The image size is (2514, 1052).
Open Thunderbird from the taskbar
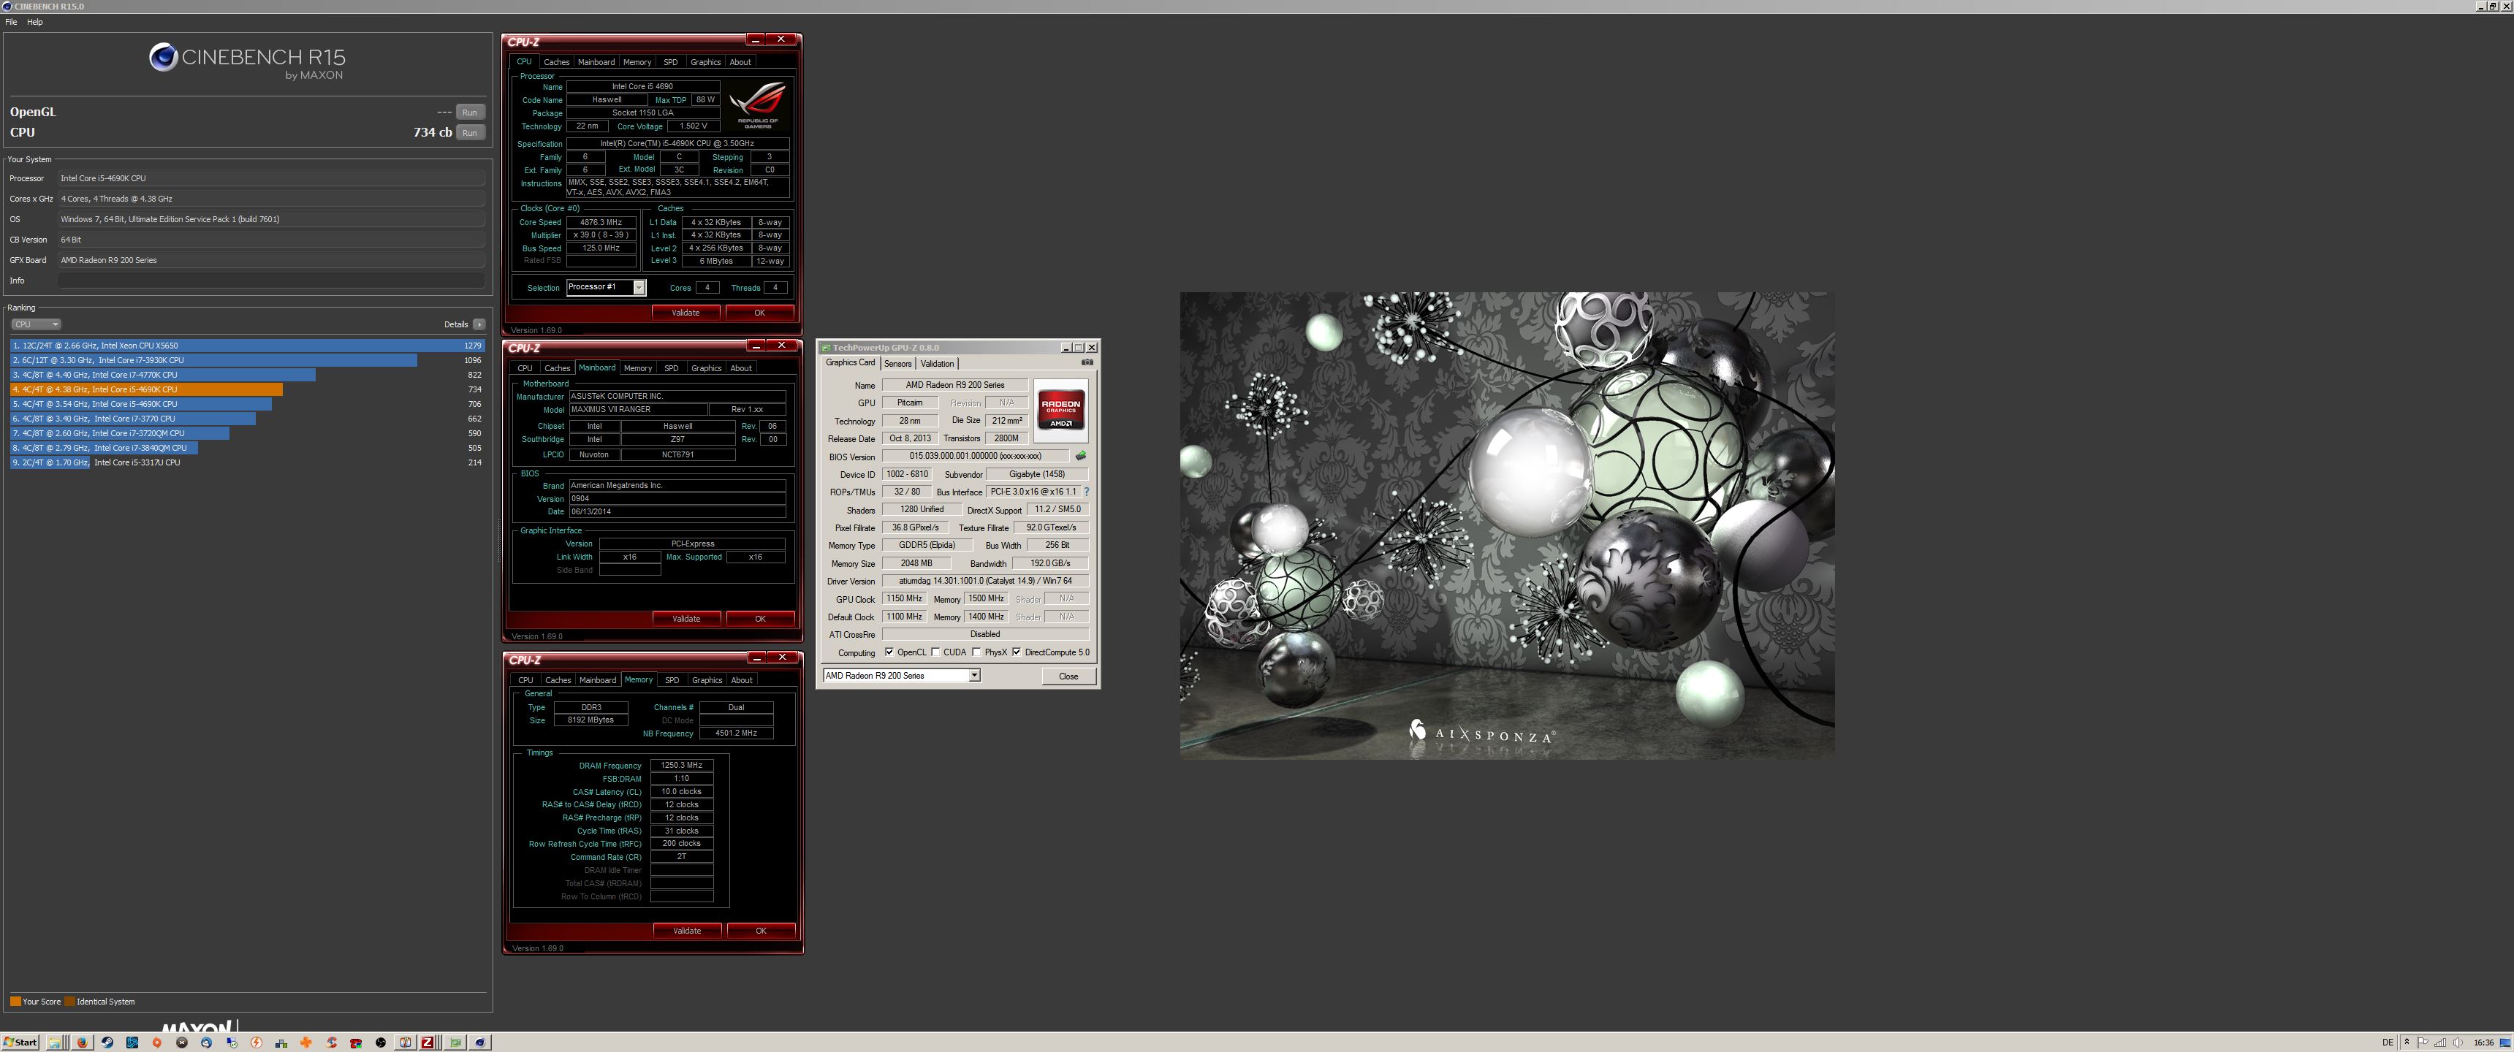[206, 1043]
